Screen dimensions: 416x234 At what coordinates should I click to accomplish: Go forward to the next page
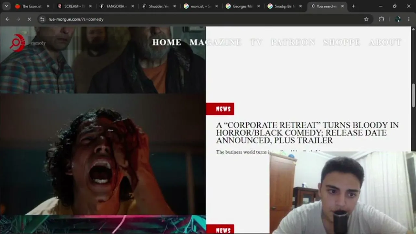pos(18,19)
